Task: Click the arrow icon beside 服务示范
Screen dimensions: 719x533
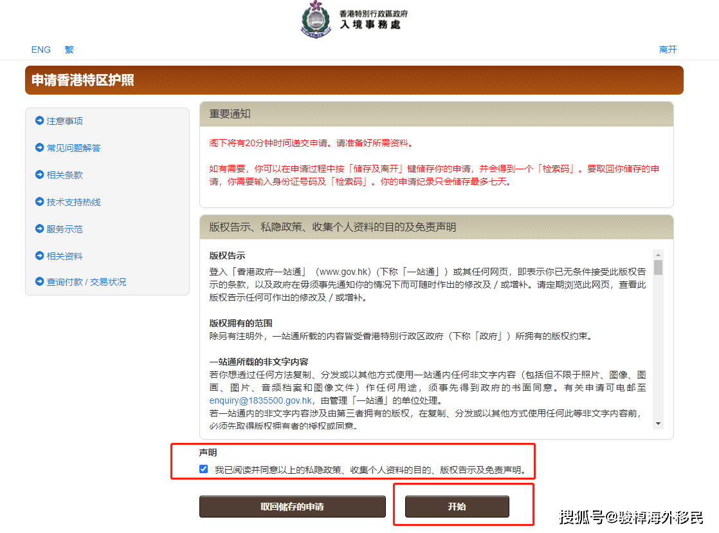Action: [40, 229]
